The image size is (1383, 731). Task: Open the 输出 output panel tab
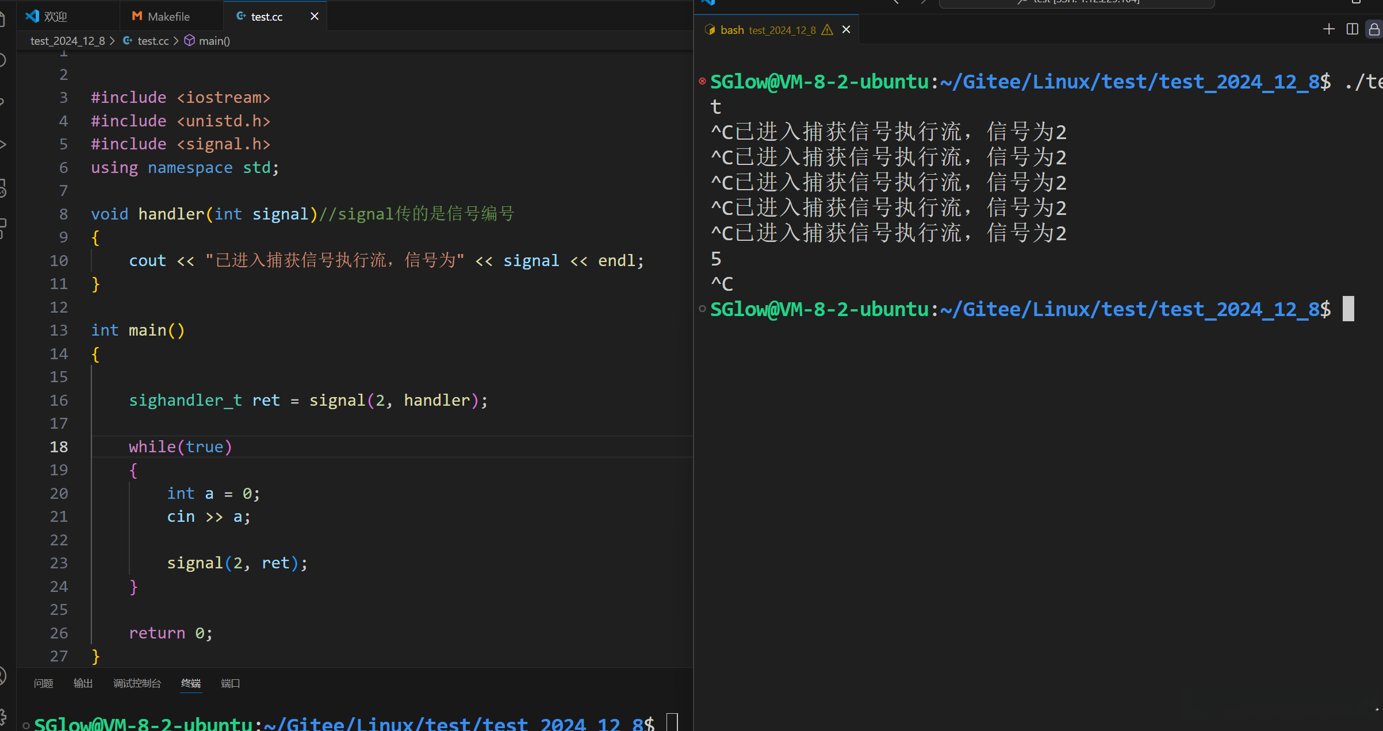[x=83, y=683]
